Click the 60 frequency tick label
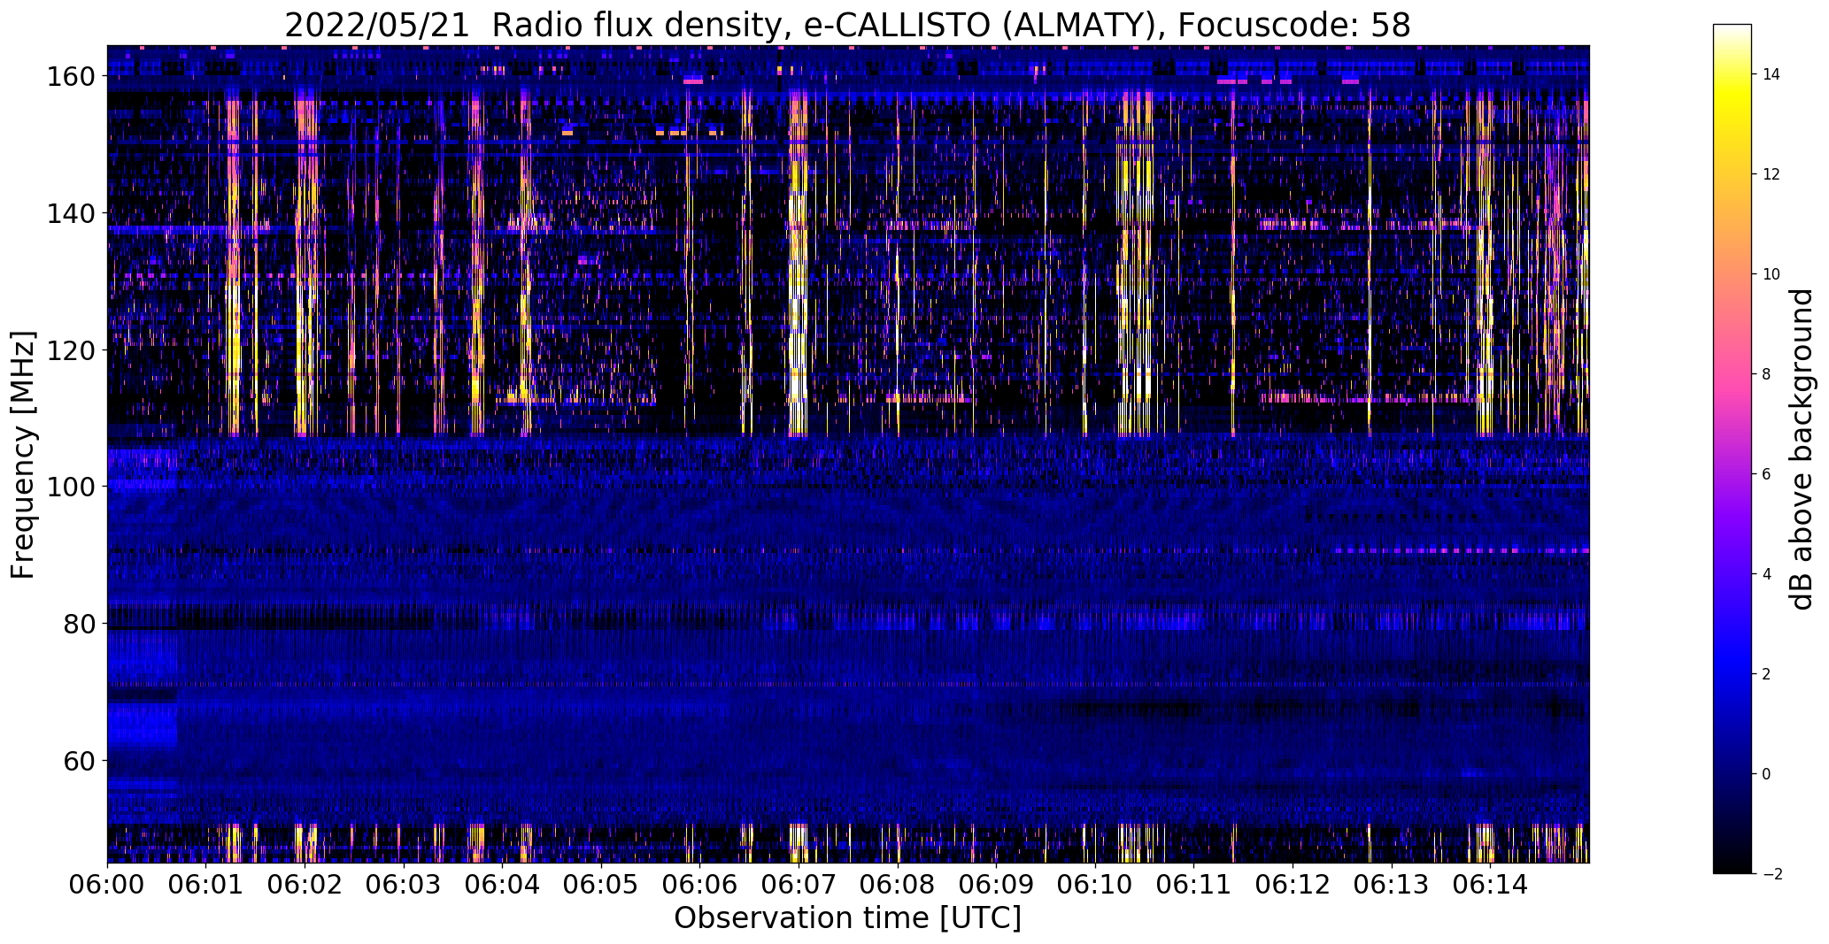Image resolution: width=1829 pixels, height=944 pixels. point(79,760)
